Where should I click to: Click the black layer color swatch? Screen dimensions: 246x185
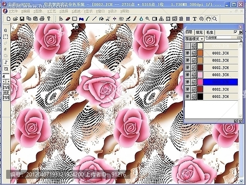200,97
